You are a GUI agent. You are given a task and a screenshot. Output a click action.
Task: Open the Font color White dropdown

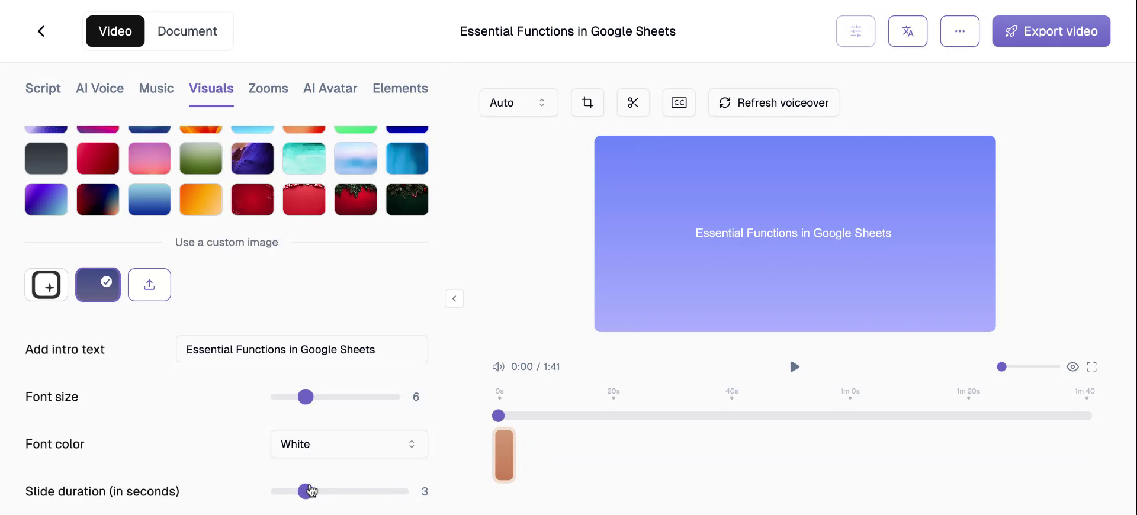349,445
